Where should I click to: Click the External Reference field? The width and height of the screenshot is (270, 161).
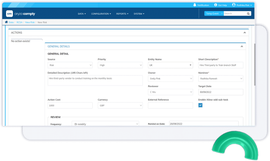tap(170, 105)
